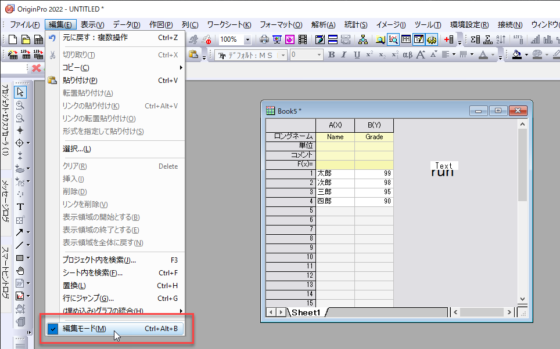Image resolution: width=560 pixels, height=349 pixels.
Task: Choose 貼り付け(P) menu item
Action: point(115,80)
